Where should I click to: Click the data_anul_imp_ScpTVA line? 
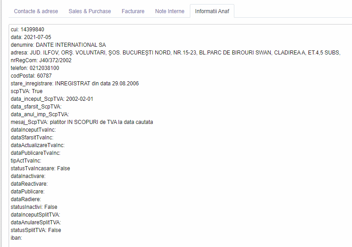(40, 114)
